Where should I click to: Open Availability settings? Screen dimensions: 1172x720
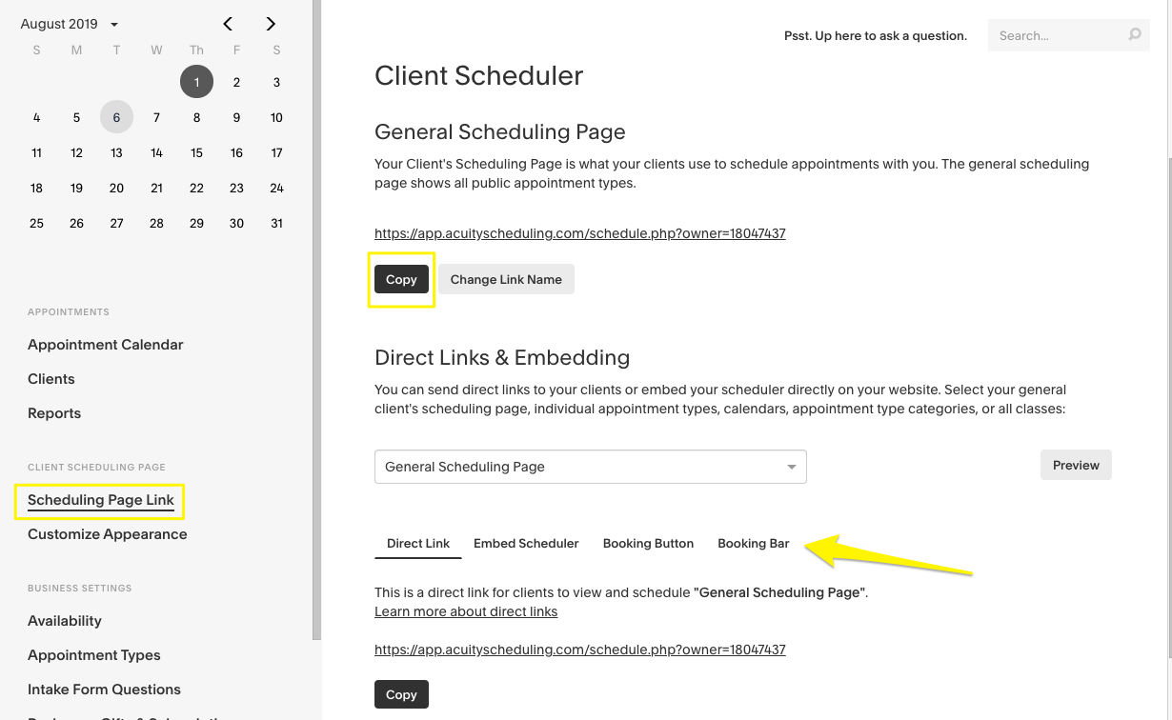point(65,621)
